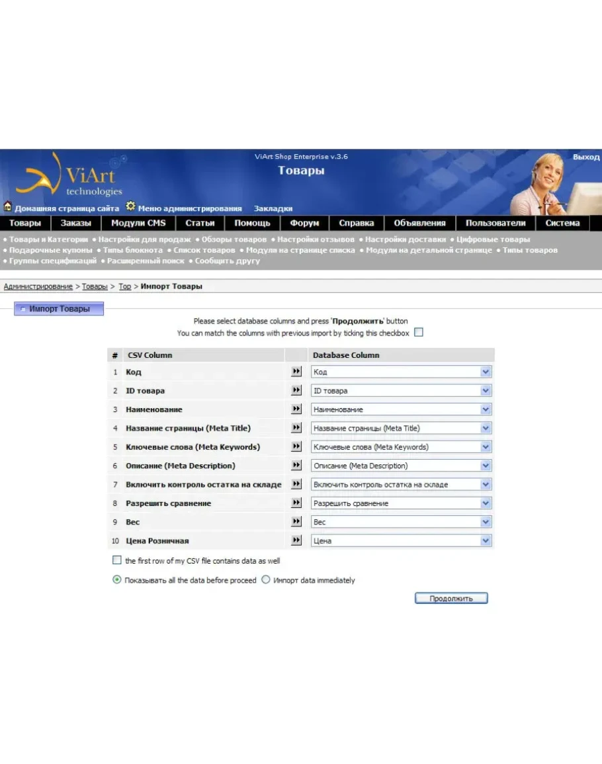Tick the match columns with previous import checkbox
Image resolution: width=602 pixels, height=764 pixels.
[x=418, y=333]
